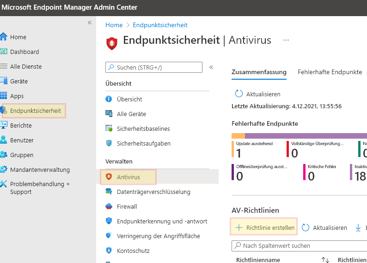Open Kontoschutz shield icon
Screen dimensions: 367x263
click(109, 251)
